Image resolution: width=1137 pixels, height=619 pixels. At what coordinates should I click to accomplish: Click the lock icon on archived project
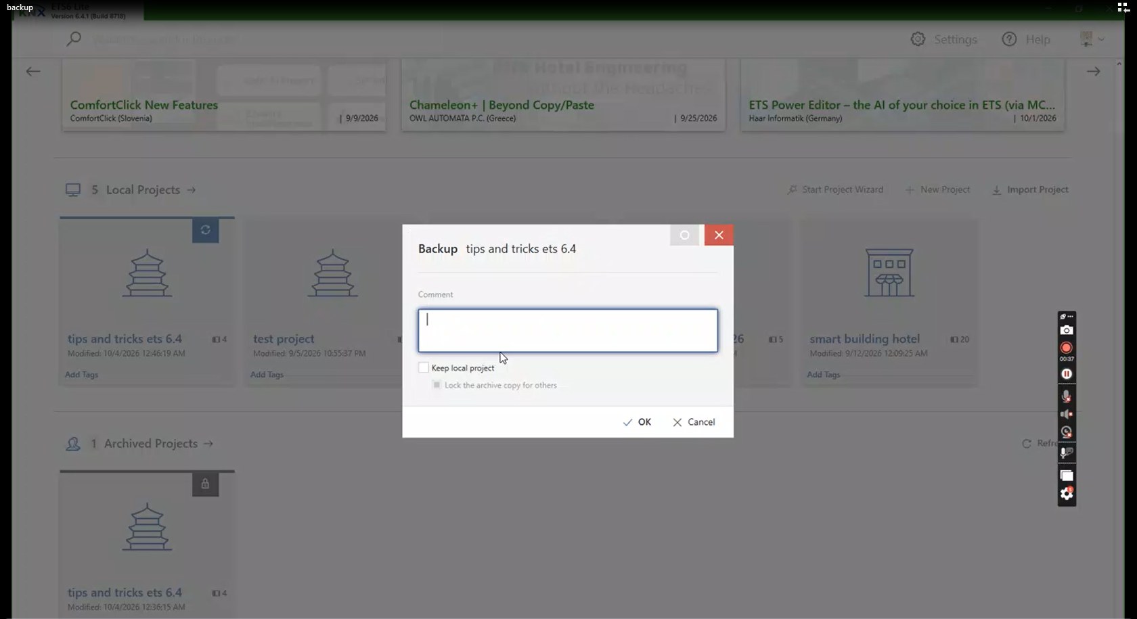(x=205, y=484)
